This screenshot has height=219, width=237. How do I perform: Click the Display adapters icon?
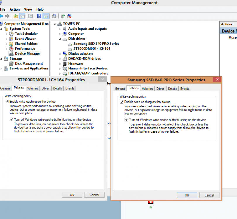click(65, 53)
